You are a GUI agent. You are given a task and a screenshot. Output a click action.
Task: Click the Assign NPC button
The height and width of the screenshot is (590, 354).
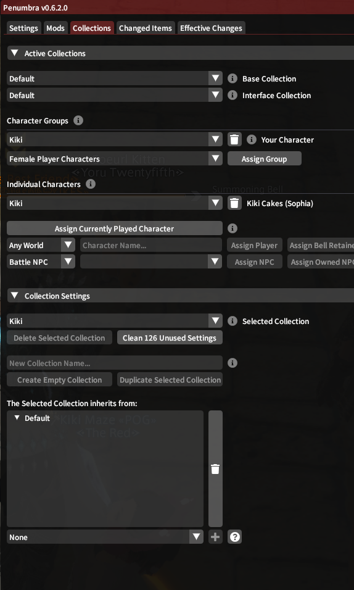[254, 262]
